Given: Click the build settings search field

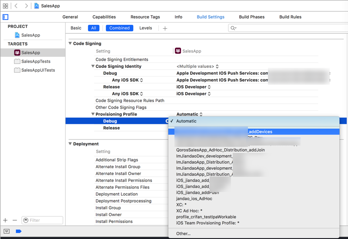Looking at the screenshot, I should tap(288, 28).
